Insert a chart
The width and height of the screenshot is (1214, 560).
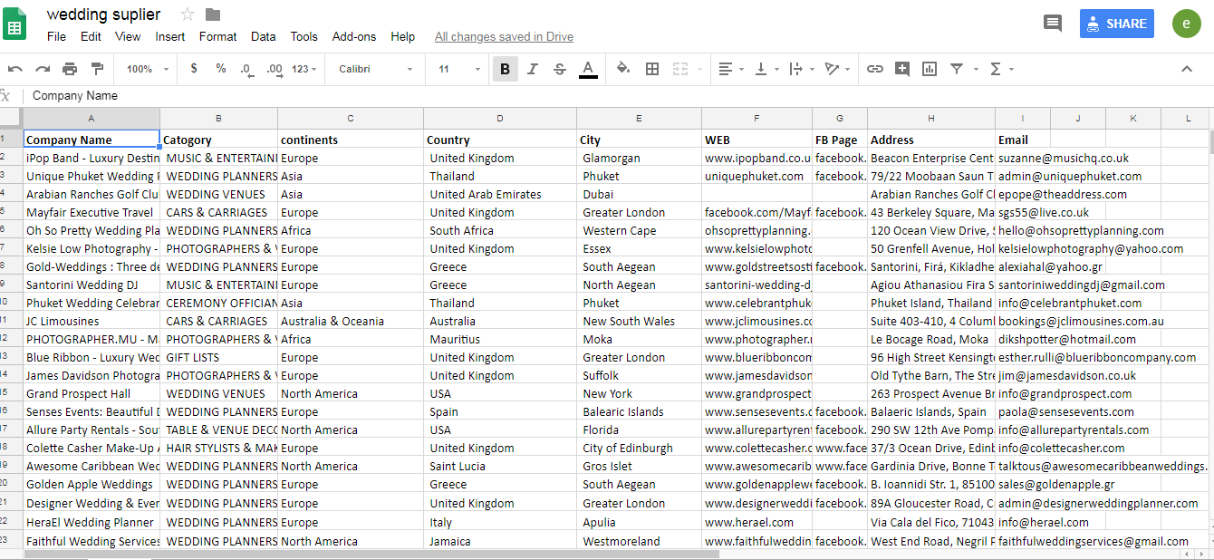pyautogui.click(x=930, y=69)
